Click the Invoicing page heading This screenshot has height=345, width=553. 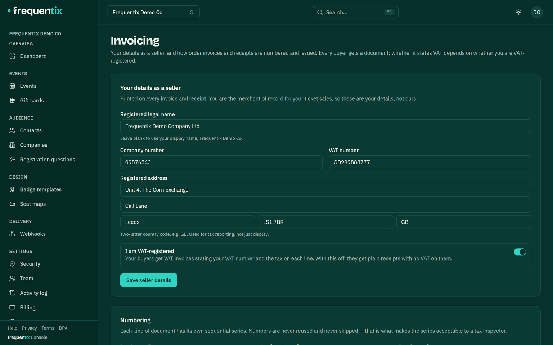(135, 41)
